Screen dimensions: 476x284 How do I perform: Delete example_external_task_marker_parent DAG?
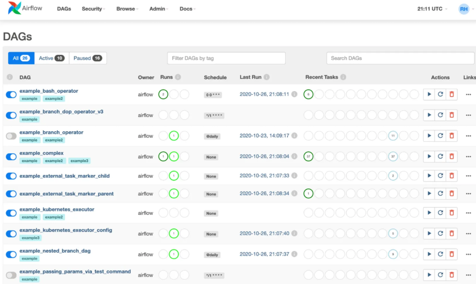tap(451, 193)
